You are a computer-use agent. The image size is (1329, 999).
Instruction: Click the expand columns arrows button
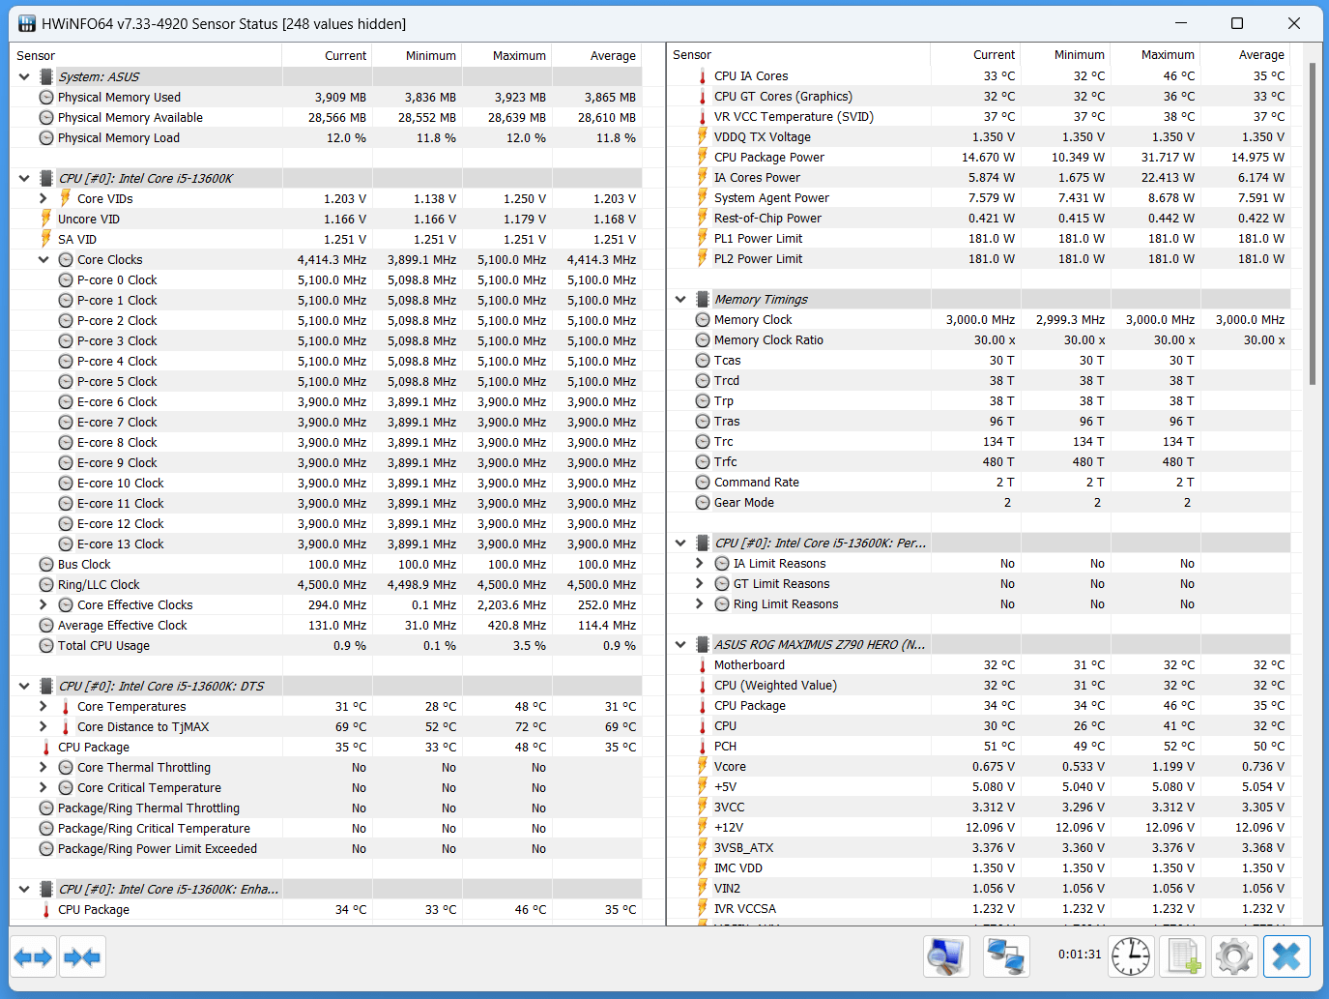pos(33,957)
